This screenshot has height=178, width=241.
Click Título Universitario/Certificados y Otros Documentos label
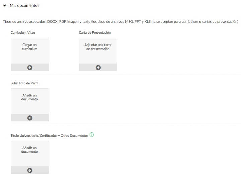[50, 136]
